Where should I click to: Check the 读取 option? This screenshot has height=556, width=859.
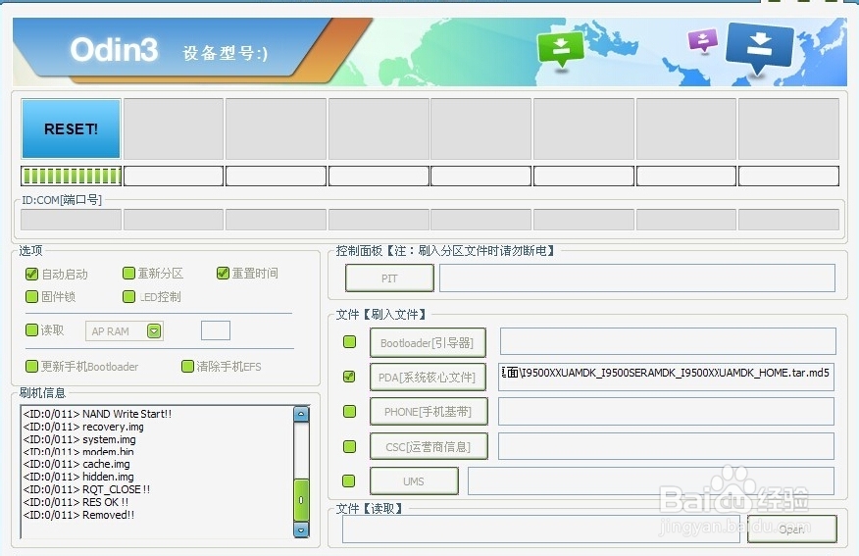click(31, 329)
